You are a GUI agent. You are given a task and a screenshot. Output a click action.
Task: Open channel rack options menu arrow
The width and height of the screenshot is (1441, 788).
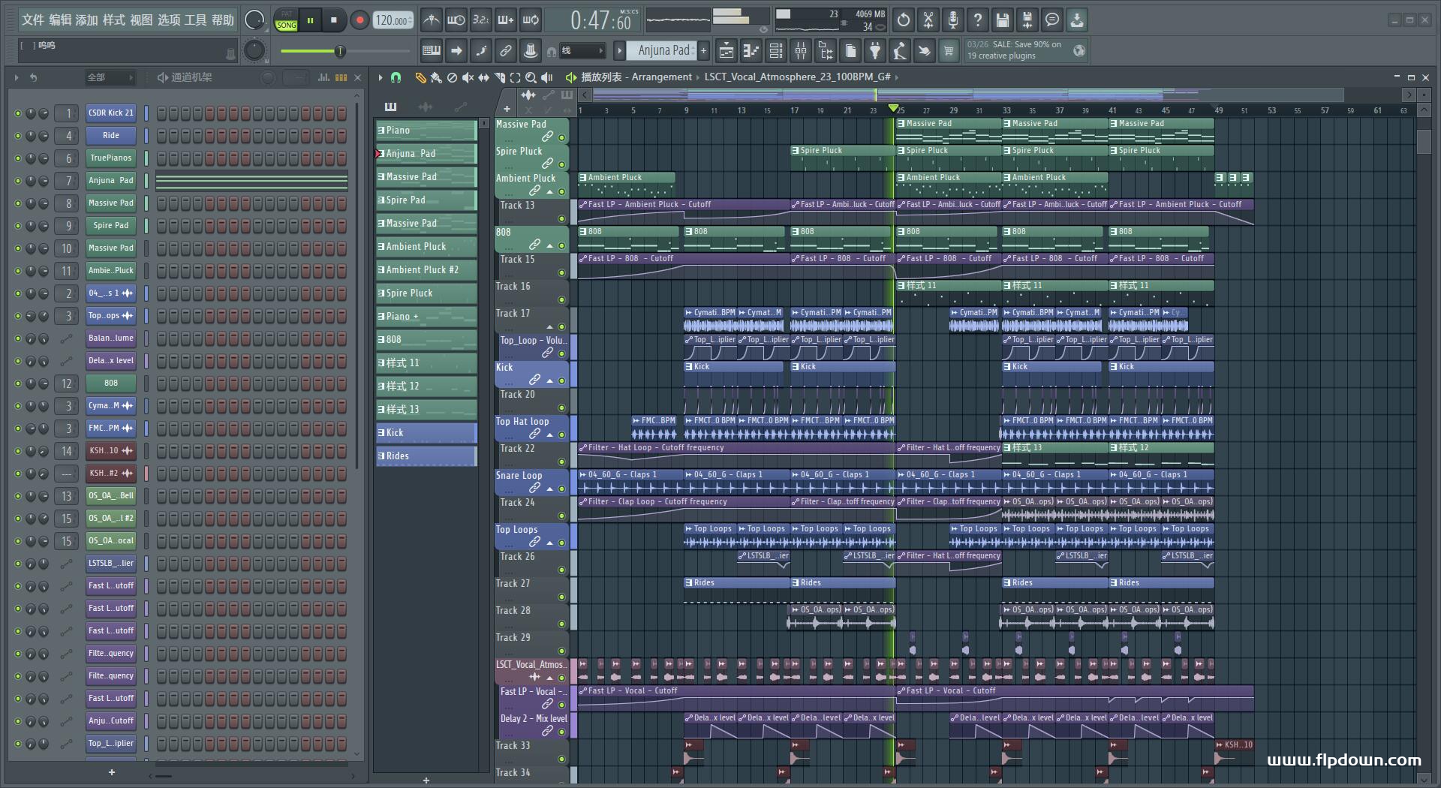coord(17,77)
